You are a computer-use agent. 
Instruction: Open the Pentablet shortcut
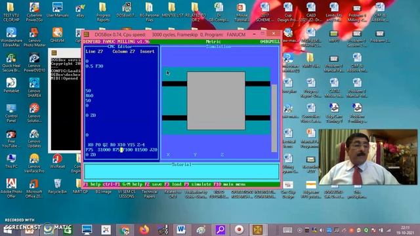tap(11, 85)
